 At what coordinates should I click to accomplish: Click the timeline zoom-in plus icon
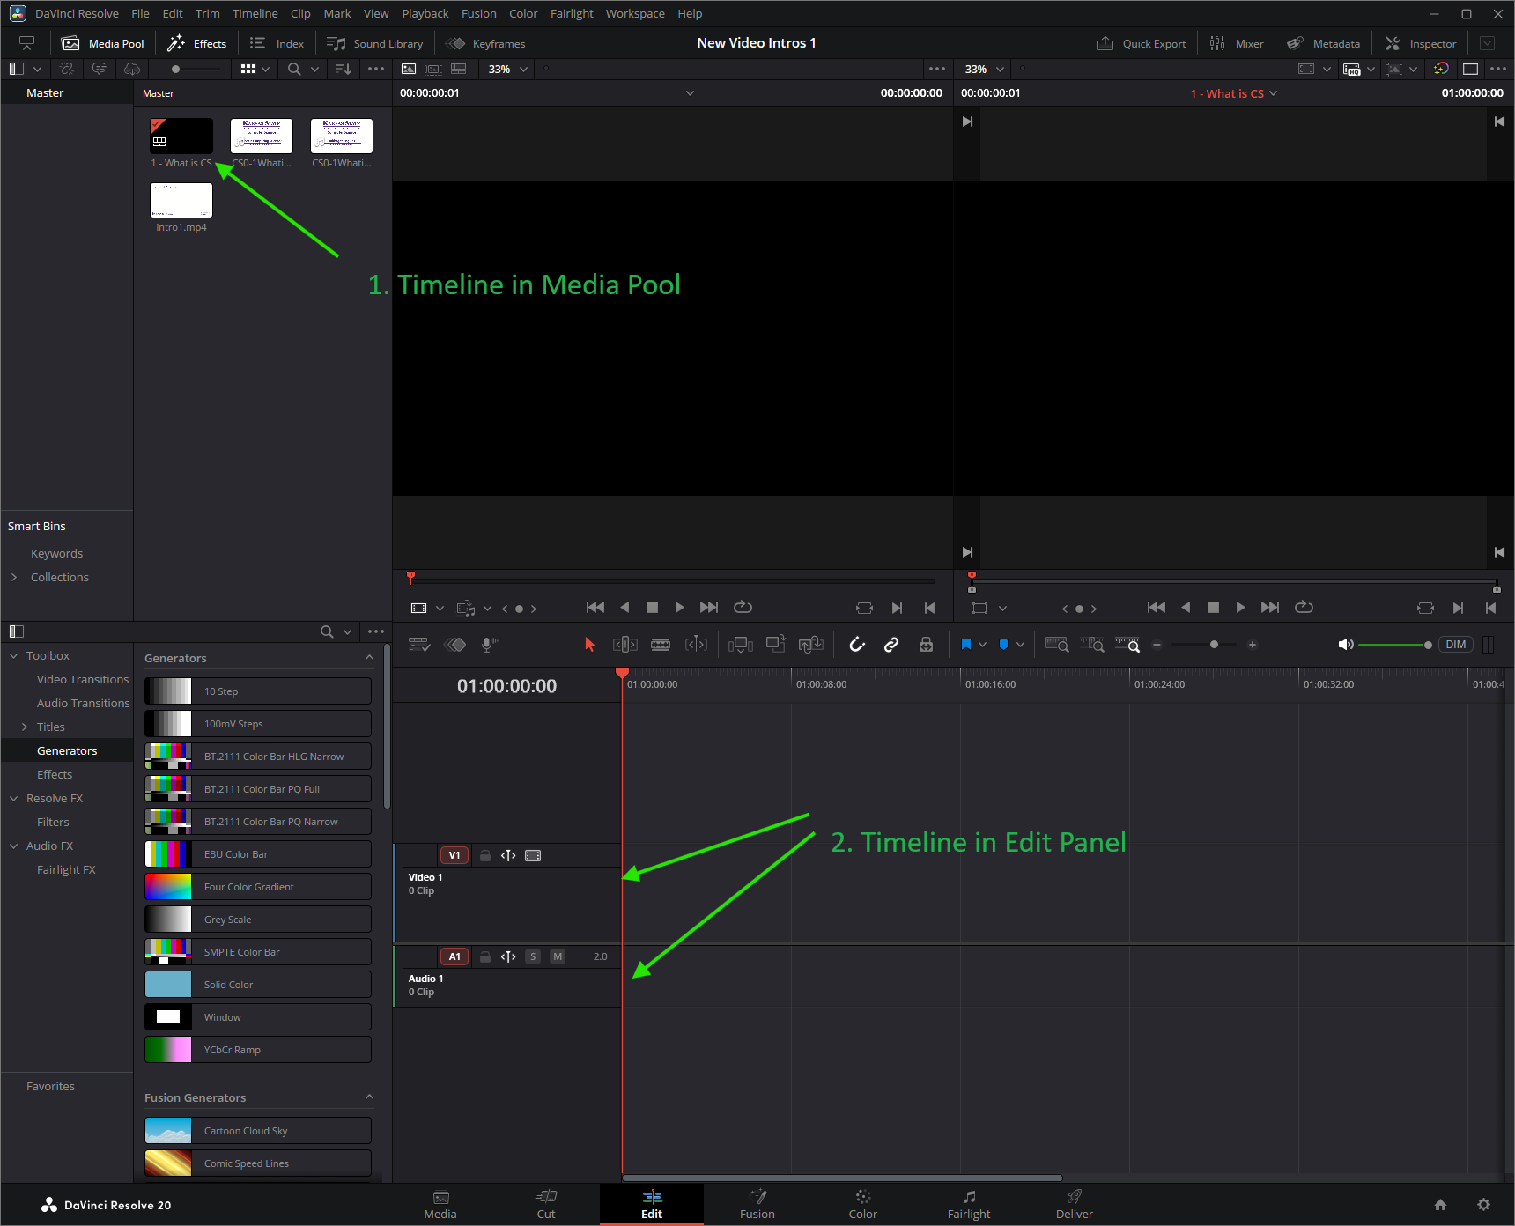[x=1253, y=645]
